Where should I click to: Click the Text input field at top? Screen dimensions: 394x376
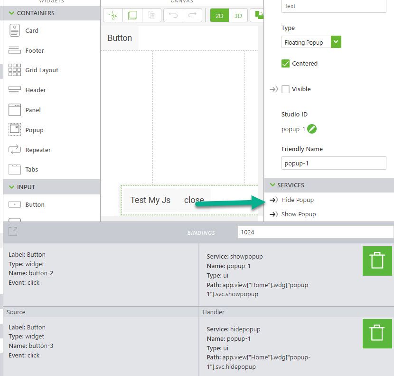[334, 6]
